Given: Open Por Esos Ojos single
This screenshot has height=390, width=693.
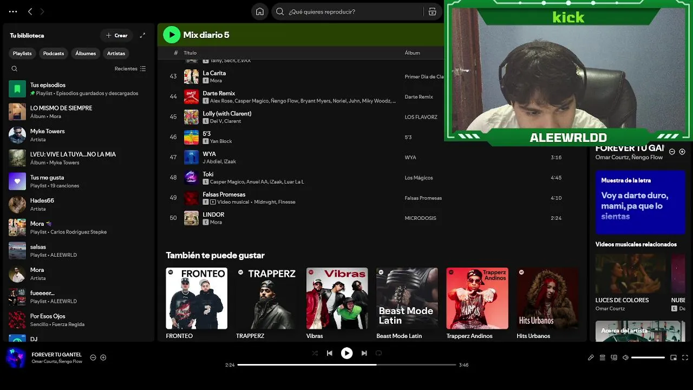Looking at the screenshot, I should (79, 320).
